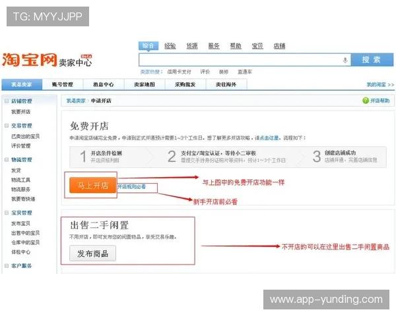The image size is (396, 316).
Task: Click the 物流管理 section heading
Action: 22,159
